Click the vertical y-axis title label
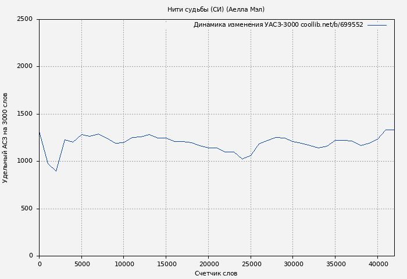 coord(5,138)
